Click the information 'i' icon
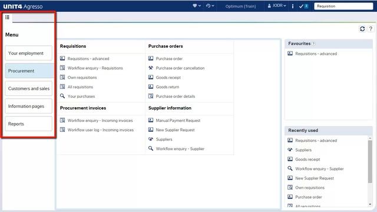Screen dimensions: 377x212 point(293,6)
